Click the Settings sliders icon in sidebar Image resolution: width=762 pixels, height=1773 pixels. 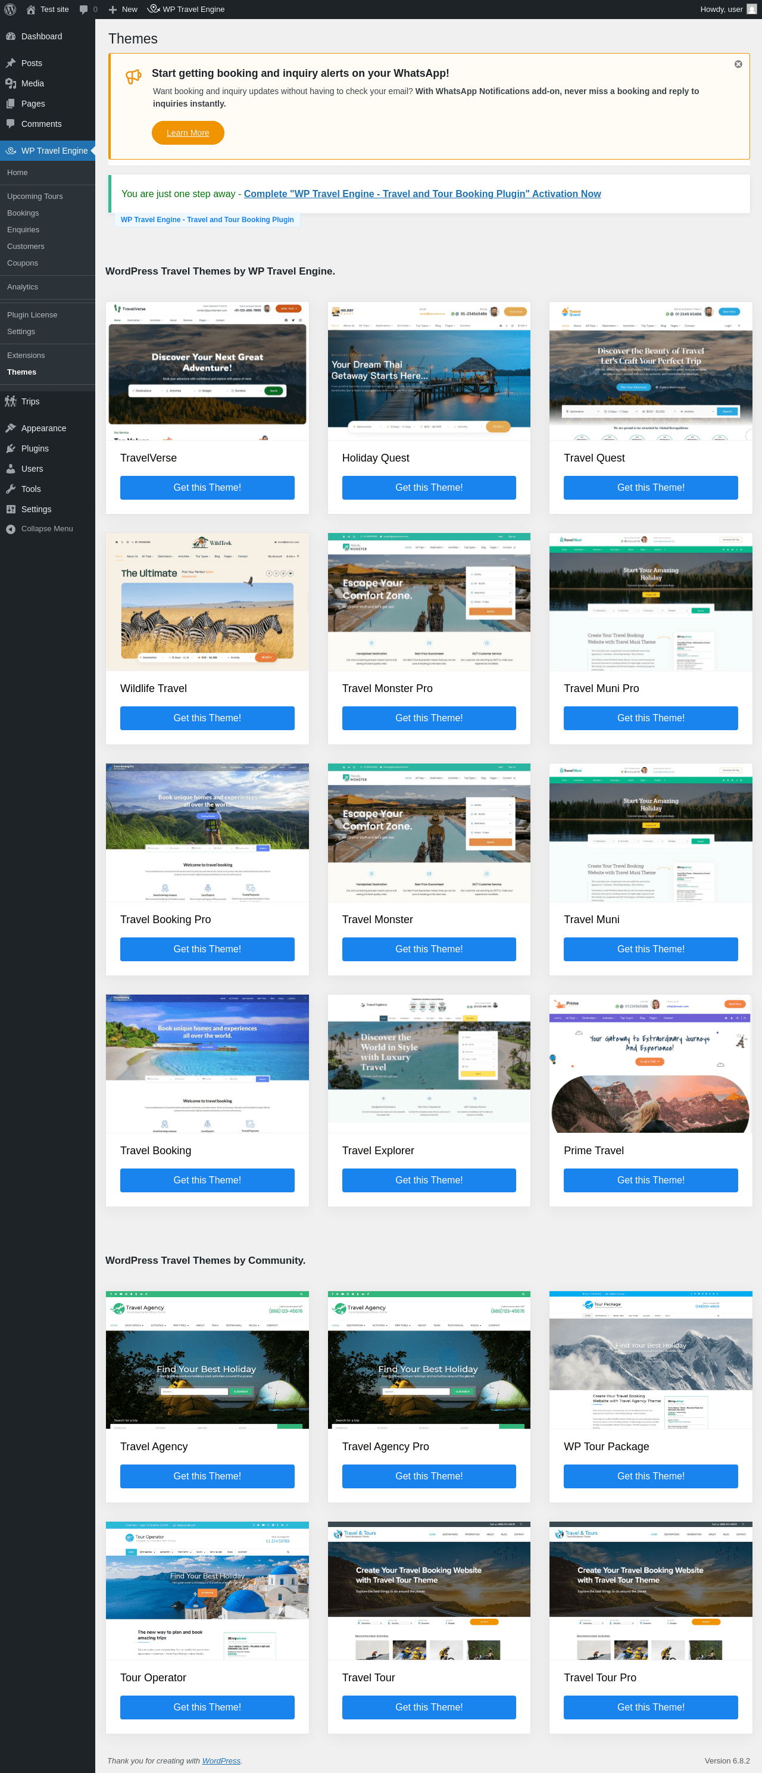10,509
